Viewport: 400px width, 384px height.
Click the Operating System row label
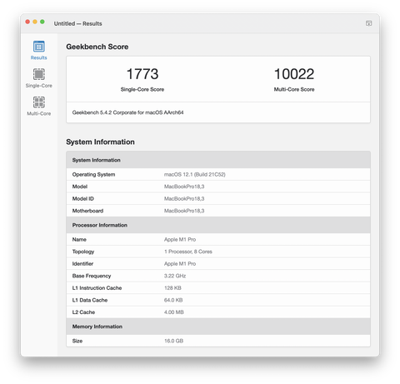click(x=93, y=174)
